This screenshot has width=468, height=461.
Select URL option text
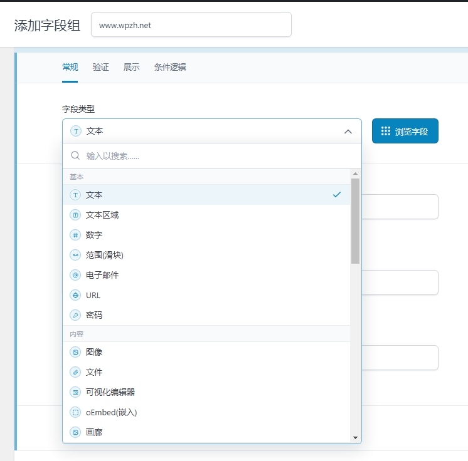click(x=93, y=295)
